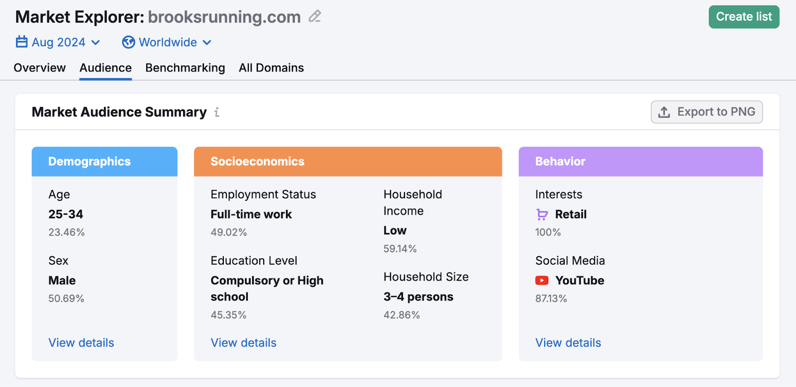The height and width of the screenshot is (387, 796).
Task: Click the 'Age' label in Demographics
Action: 59,195
